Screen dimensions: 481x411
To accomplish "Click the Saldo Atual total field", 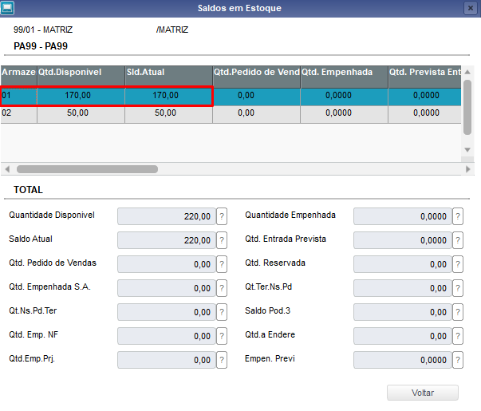I will [x=167, y=240].
